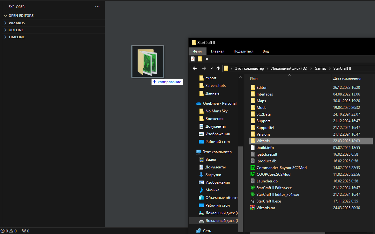Customize quick access toolbar dropdown
The height and width of the screenshot is (234, 375).
207,59
